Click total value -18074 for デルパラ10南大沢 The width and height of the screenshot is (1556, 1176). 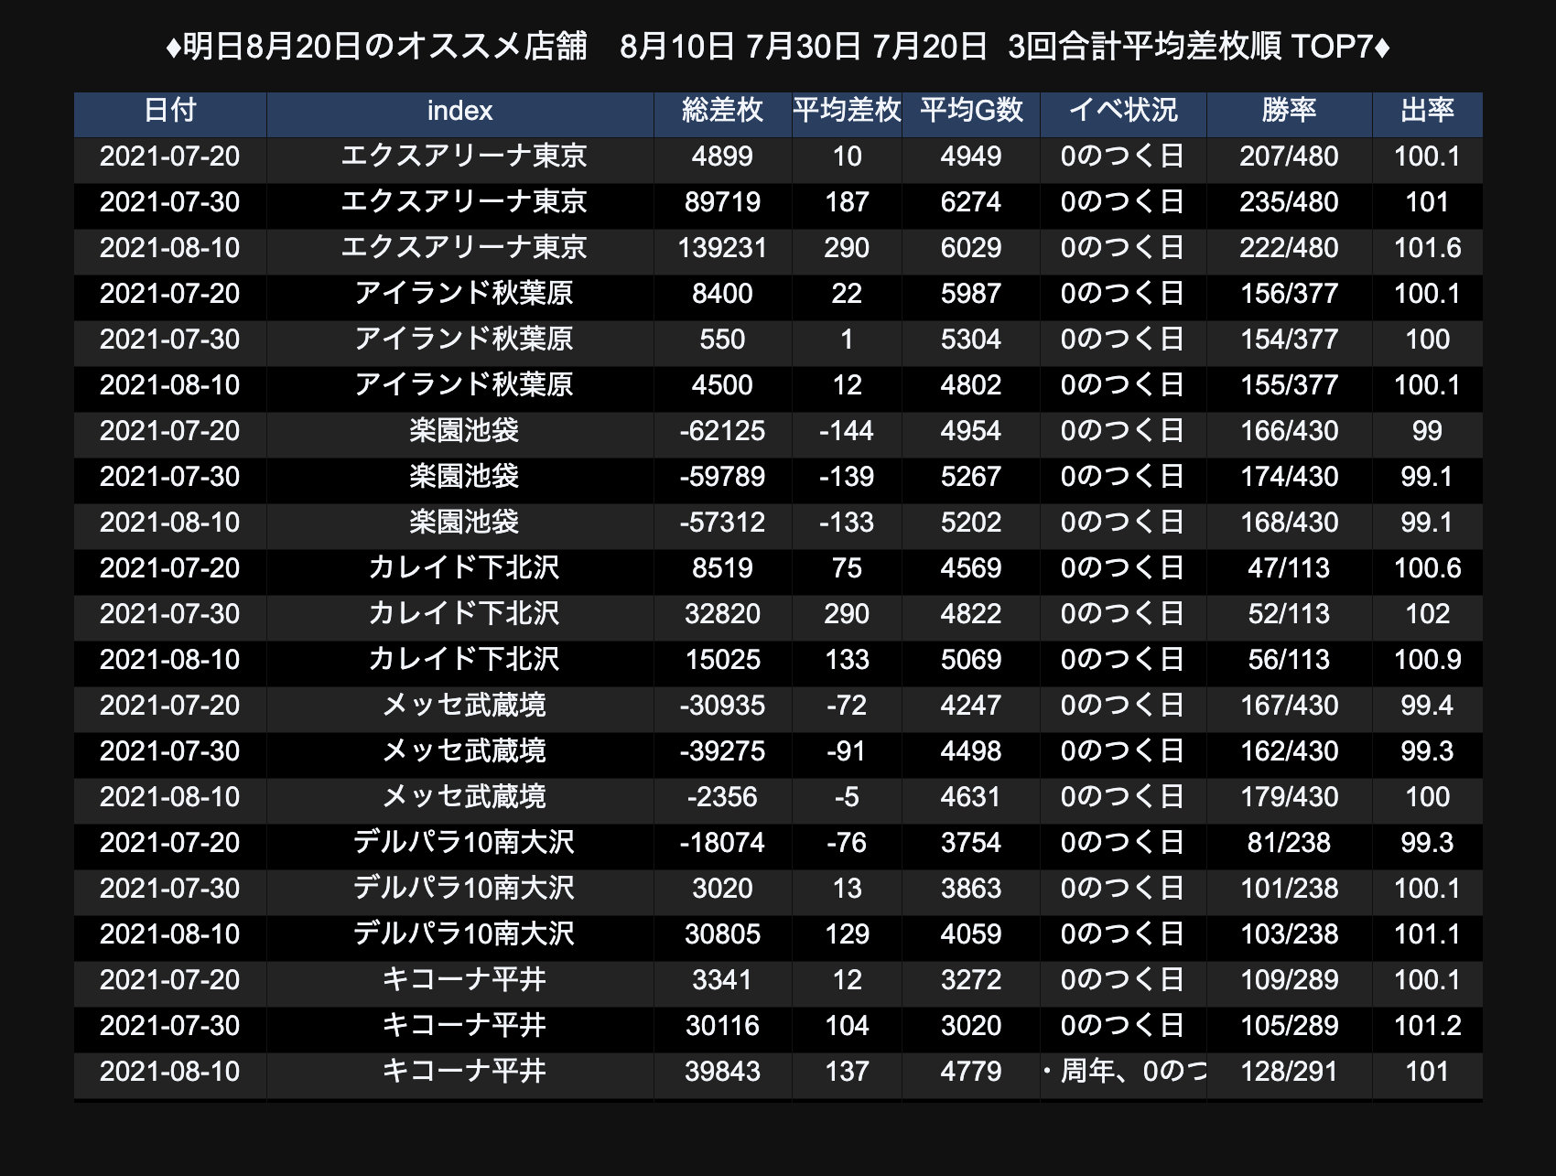coord(722,843)
